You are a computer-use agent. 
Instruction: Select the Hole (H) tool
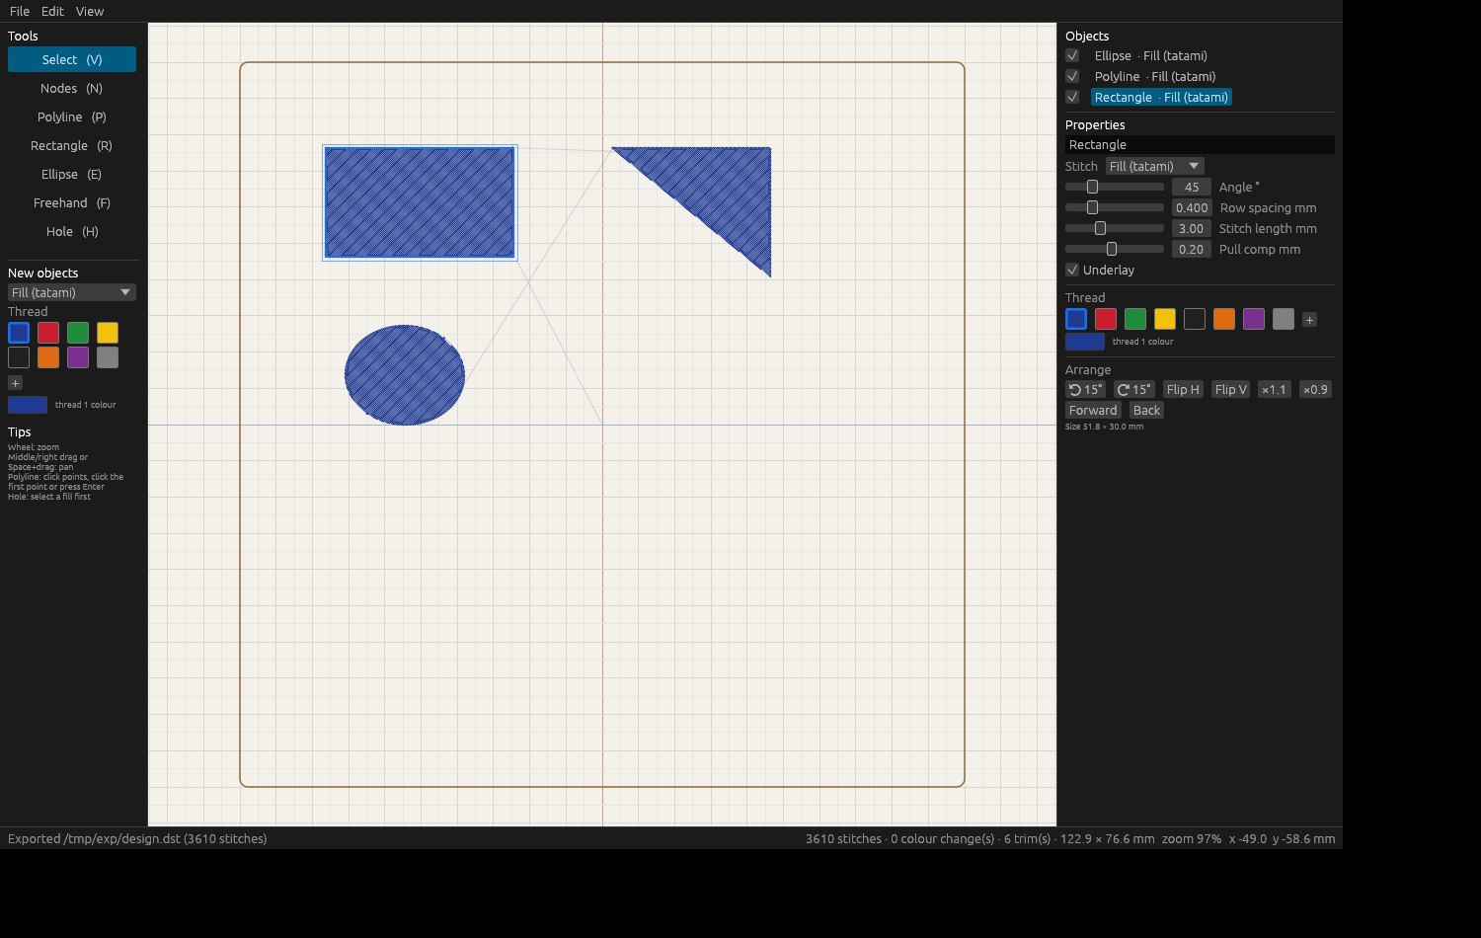pos(72,231)
